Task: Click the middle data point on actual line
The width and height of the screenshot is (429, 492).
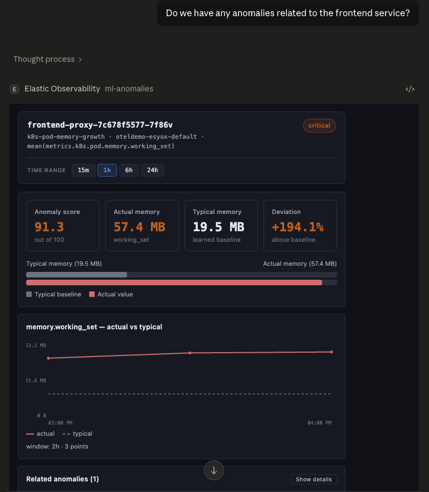Action: [x=190, y=353]
